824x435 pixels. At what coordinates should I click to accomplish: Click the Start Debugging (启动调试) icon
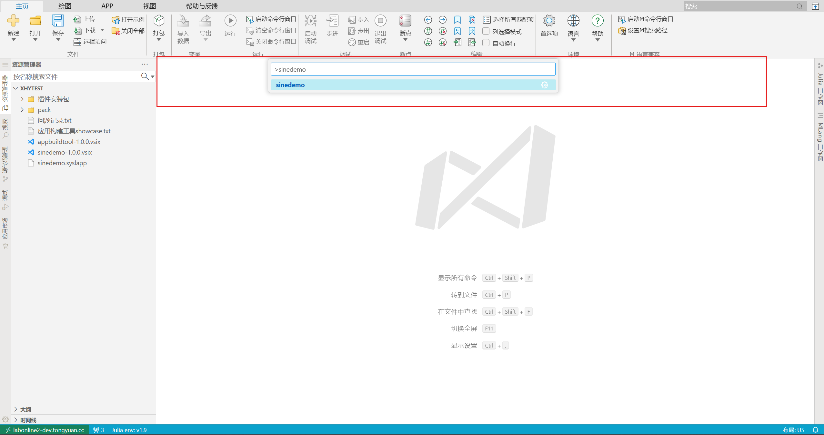310,21
